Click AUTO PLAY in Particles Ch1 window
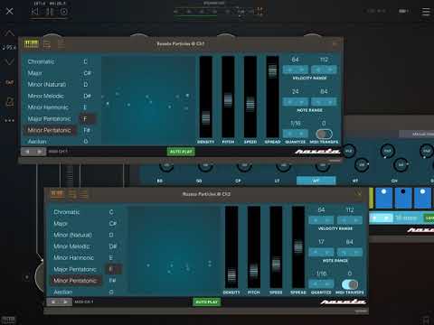This screenshot has width=434, height=325. (x=181, y=152)
